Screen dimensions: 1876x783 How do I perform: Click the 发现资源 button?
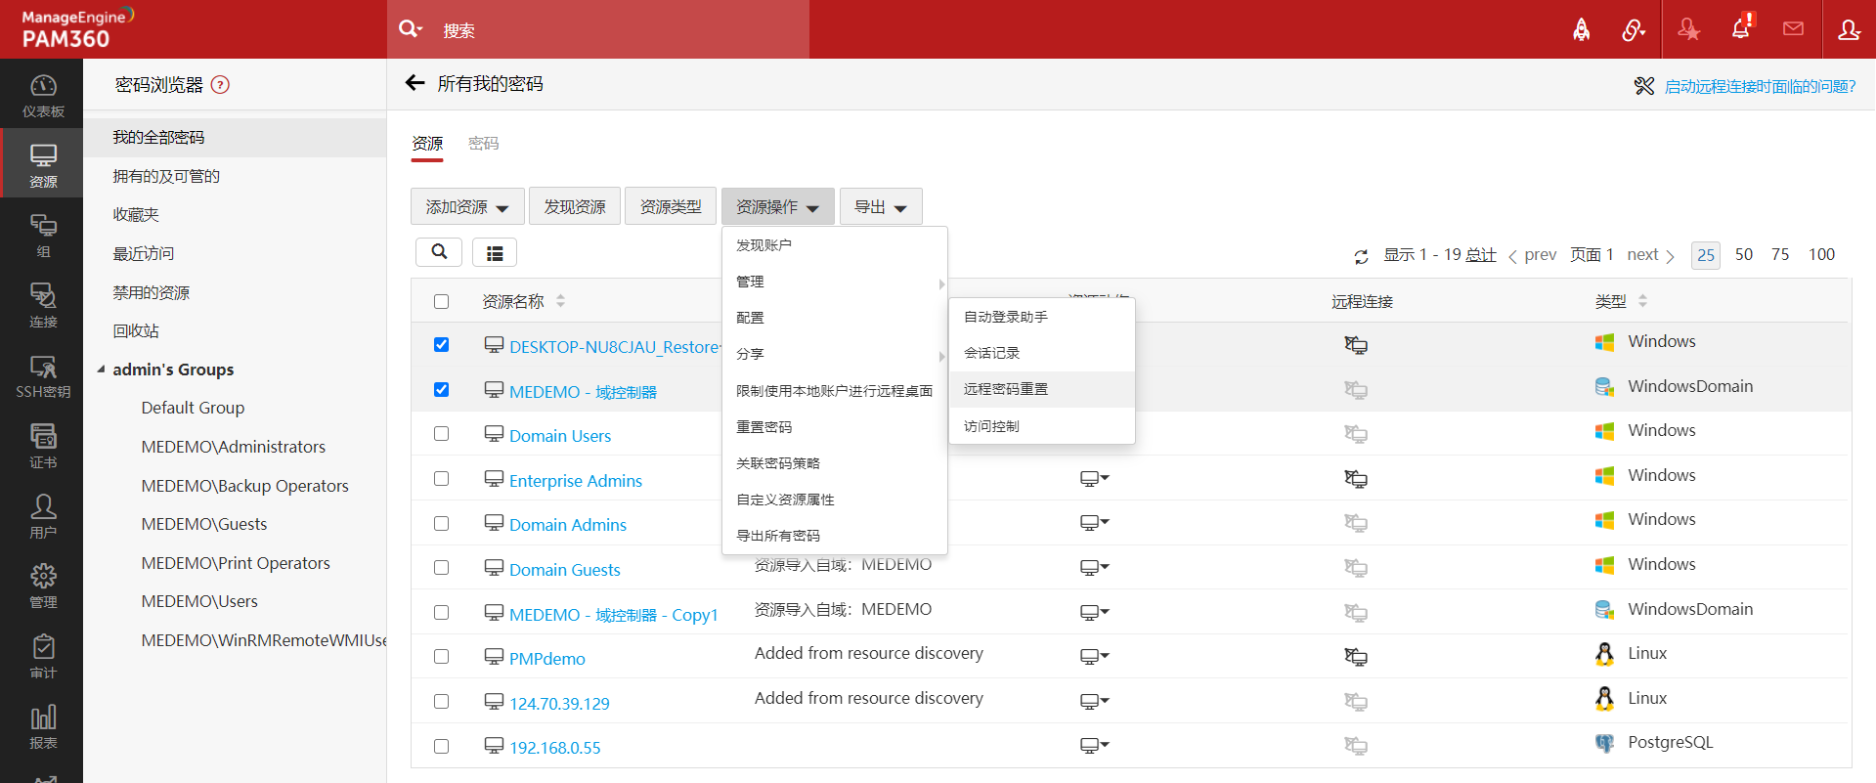575,206
